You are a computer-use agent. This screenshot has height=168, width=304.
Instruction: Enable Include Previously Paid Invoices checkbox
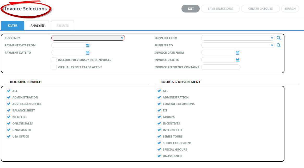(54, 60)
